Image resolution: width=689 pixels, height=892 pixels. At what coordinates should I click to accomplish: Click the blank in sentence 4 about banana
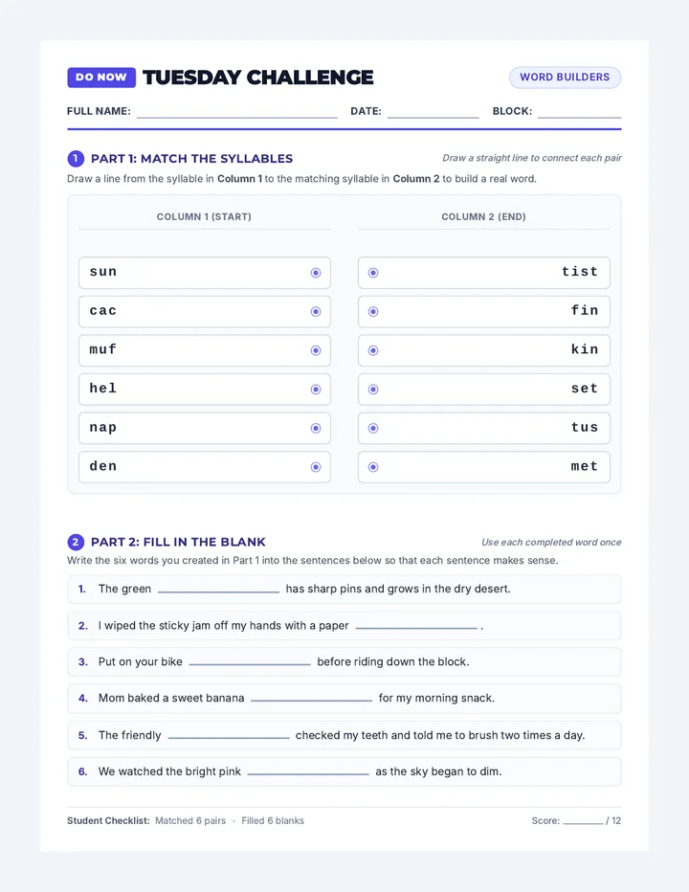pos(312,700)
